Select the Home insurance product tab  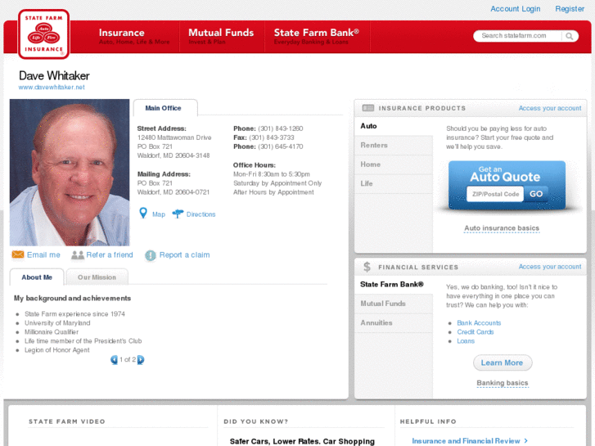point(394,164)
